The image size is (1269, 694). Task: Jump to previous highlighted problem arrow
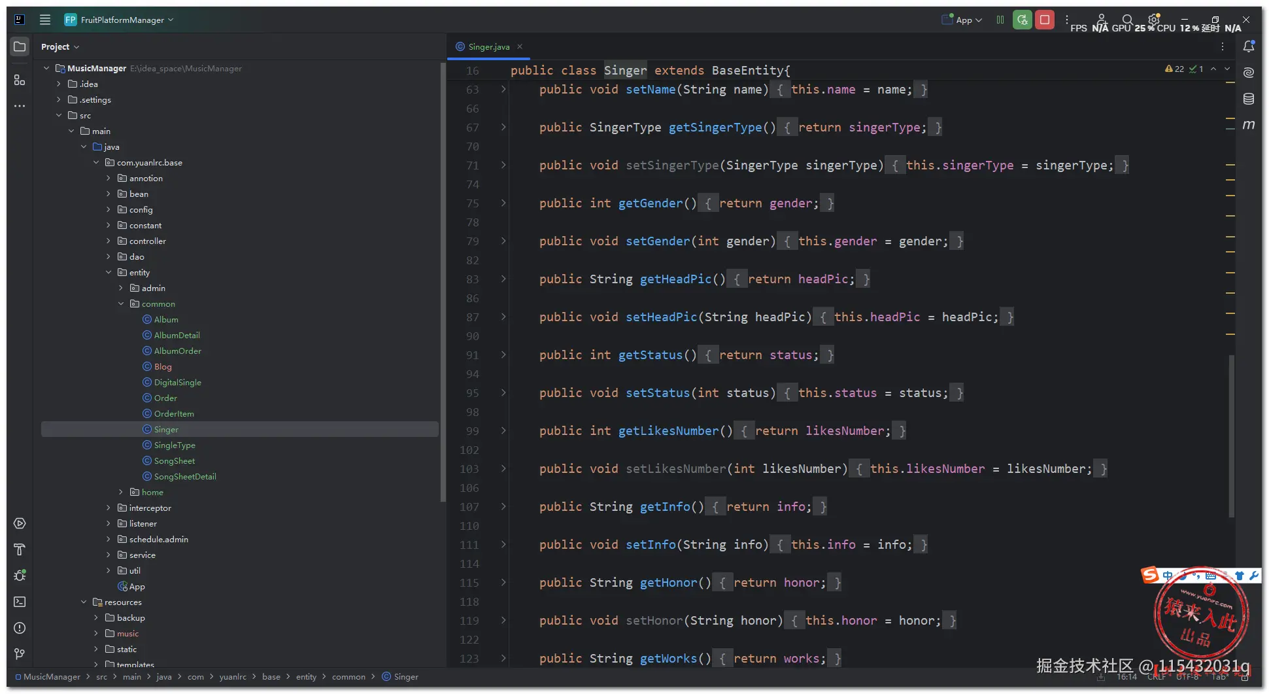pos(1213,69)
